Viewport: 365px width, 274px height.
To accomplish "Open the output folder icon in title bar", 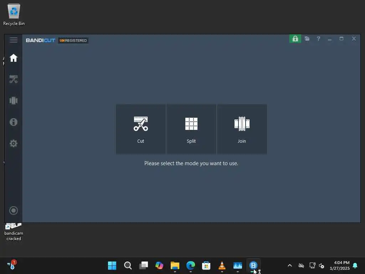I will [x=307, y=39].
